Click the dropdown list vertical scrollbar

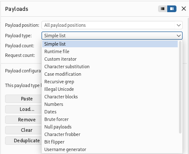tap(180, 87)
